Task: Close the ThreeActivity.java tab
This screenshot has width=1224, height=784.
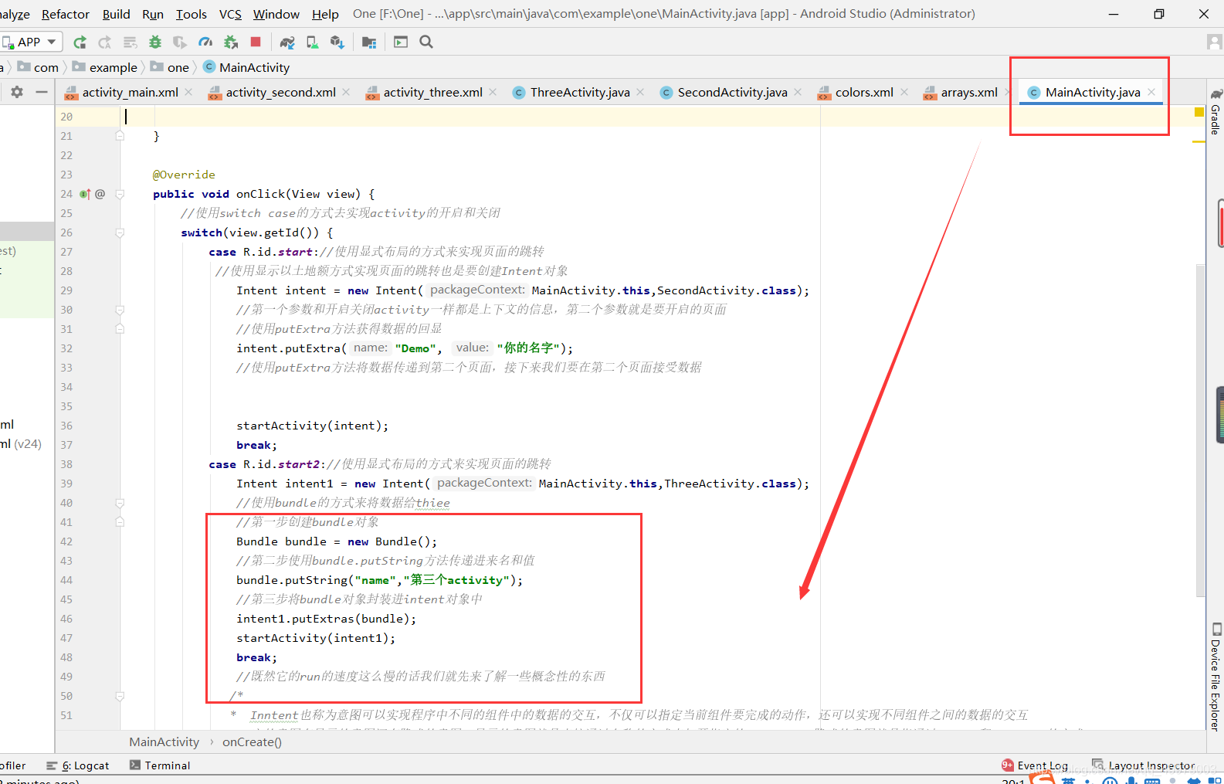Action: click(x=640, y=92)
